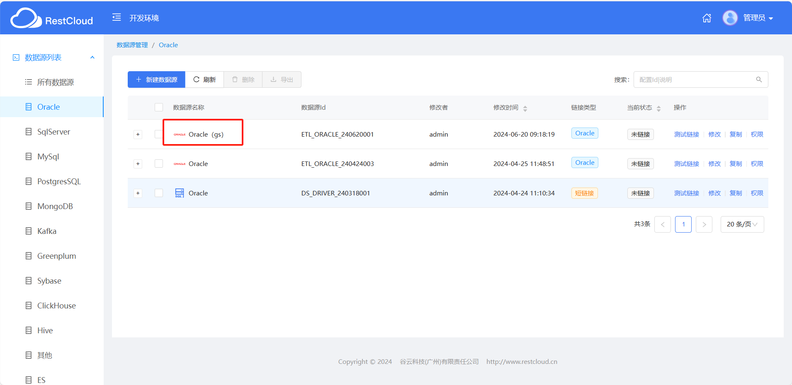
Task: Click 未链接 status in ETL_ORACLE_240424003 row
Action: pos(641,164)
